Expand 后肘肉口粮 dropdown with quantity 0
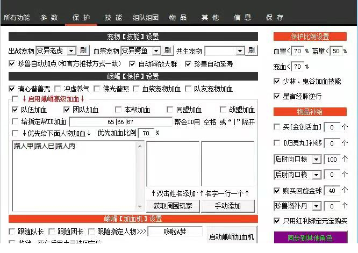 316,175
